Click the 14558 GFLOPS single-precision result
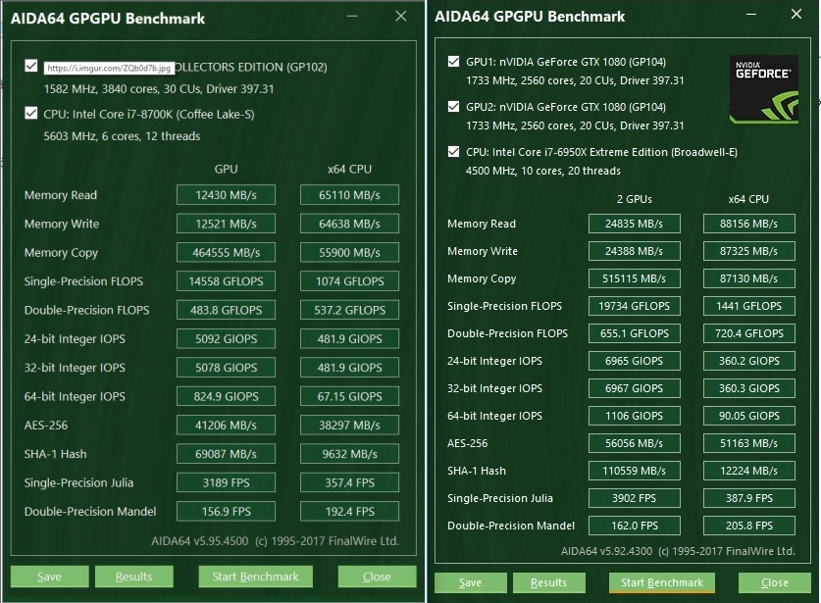The width and height of the screenshot is (821, 603). 227,281
